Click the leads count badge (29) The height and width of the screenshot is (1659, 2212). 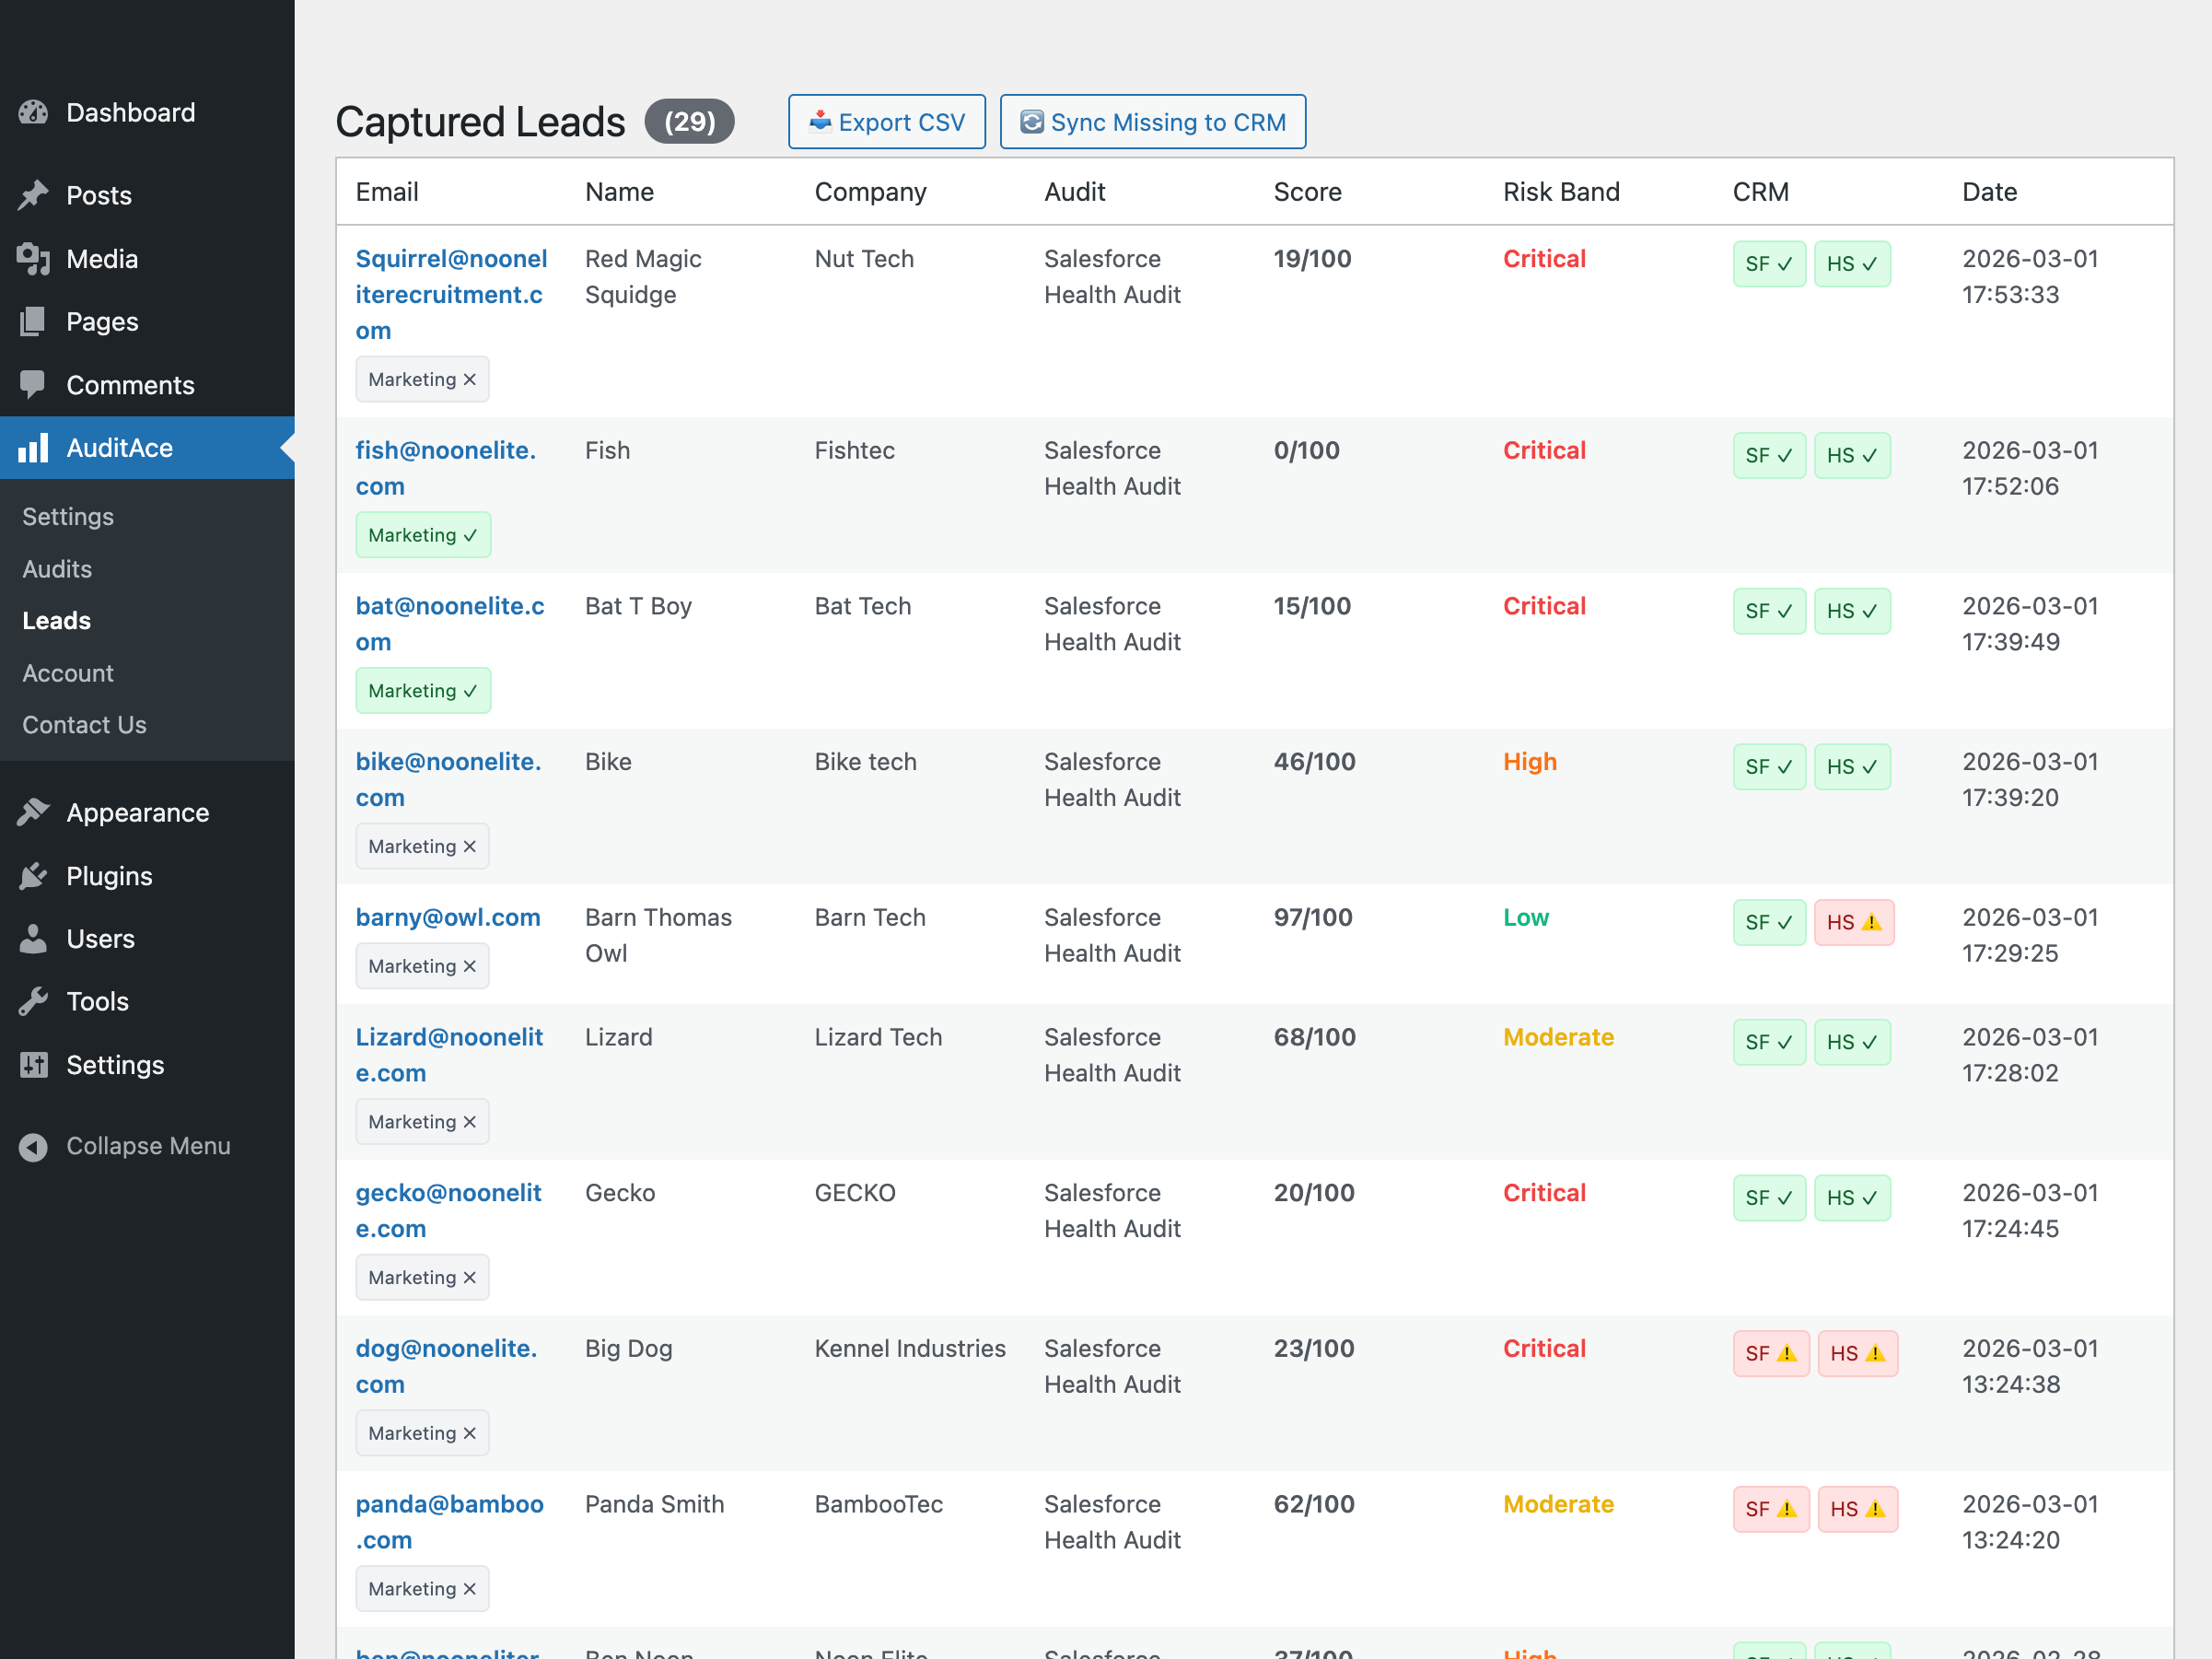pos(689,121)
